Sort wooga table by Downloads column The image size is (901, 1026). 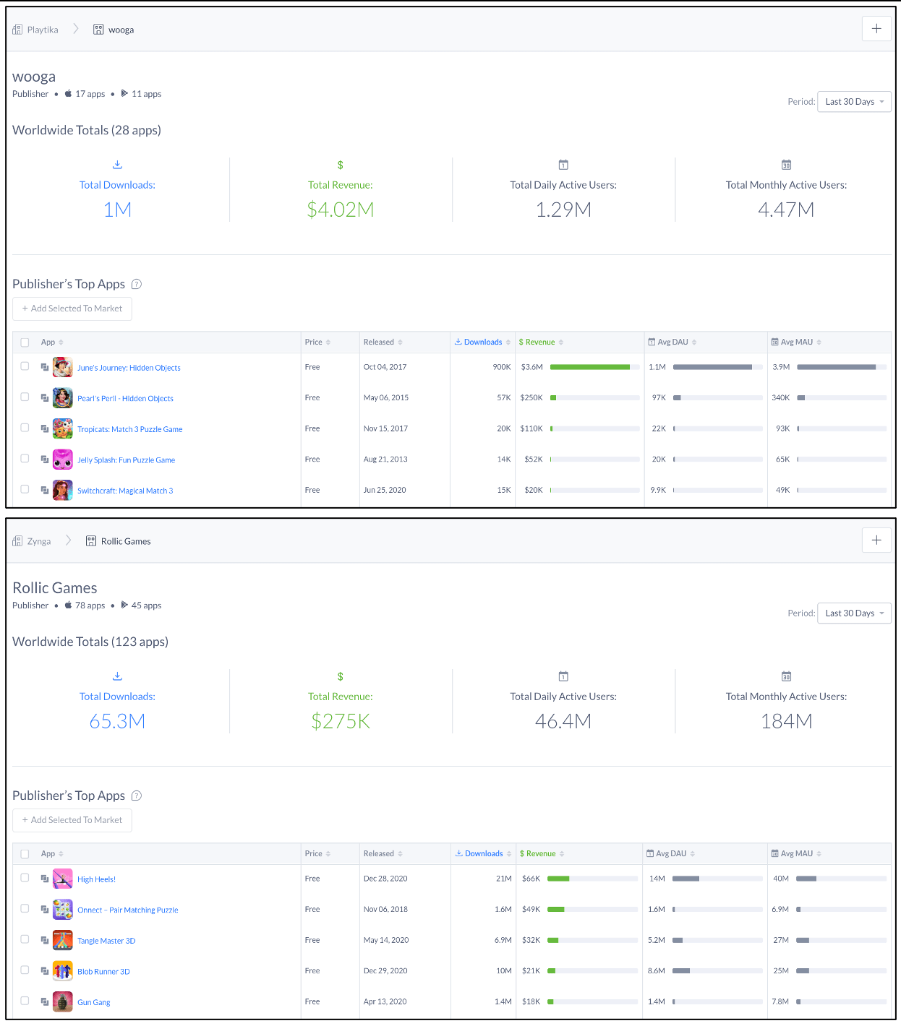[482, 342]
